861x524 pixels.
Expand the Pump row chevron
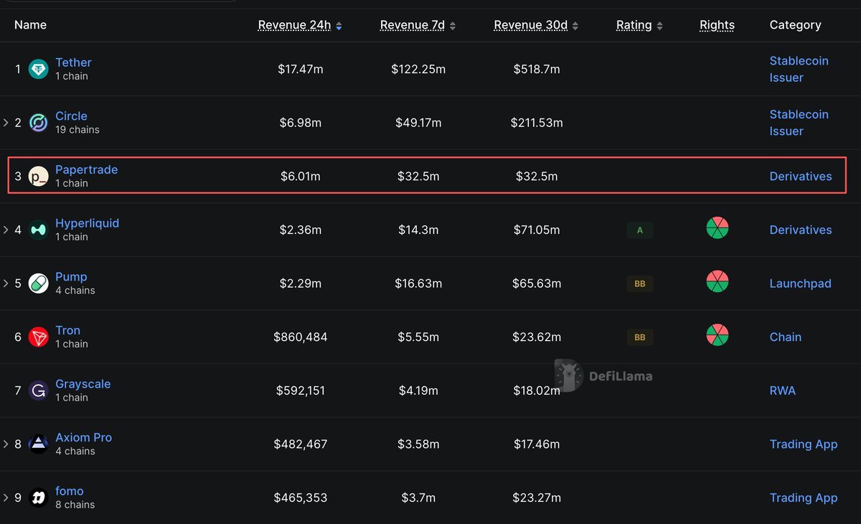[6, 284]
